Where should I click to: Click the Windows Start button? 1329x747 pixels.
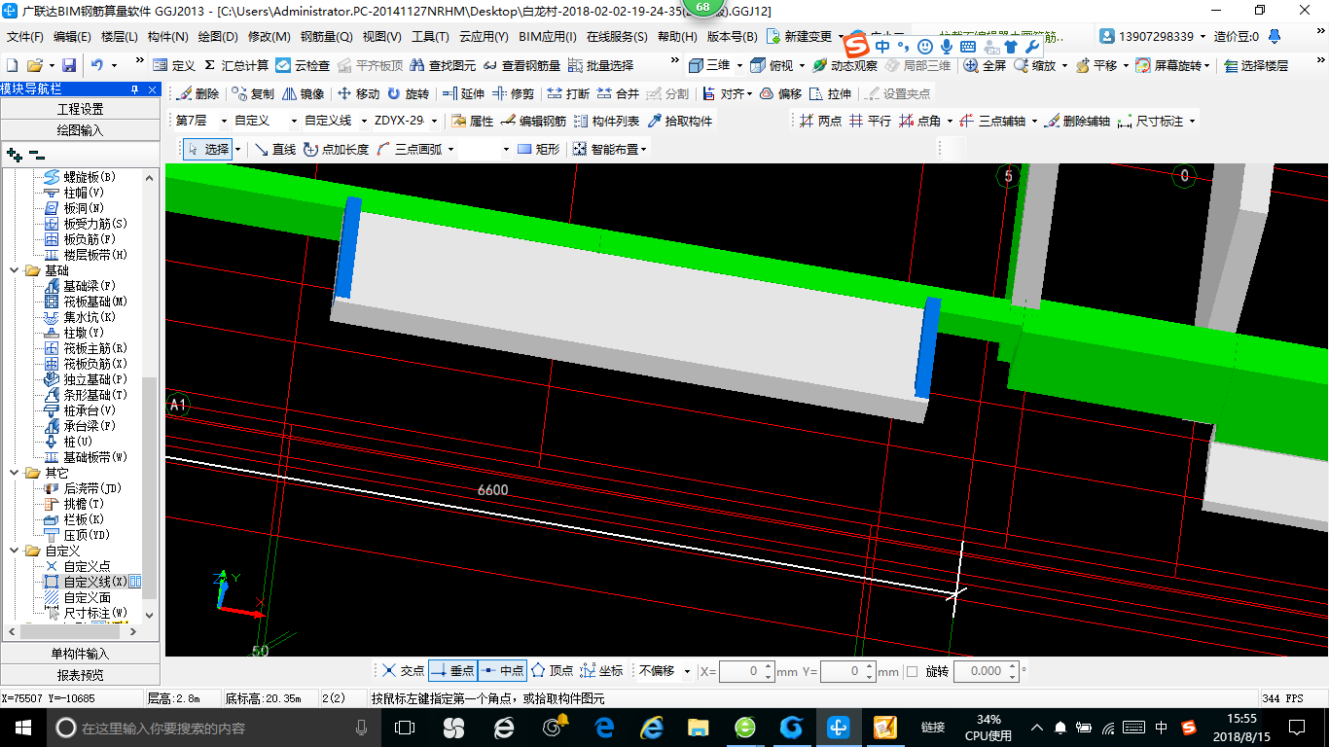[x=22, y=727]
